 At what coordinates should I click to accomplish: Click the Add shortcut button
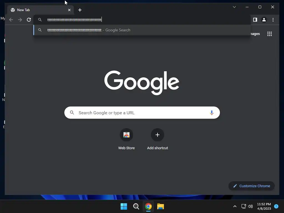click(x=158, y=139)
